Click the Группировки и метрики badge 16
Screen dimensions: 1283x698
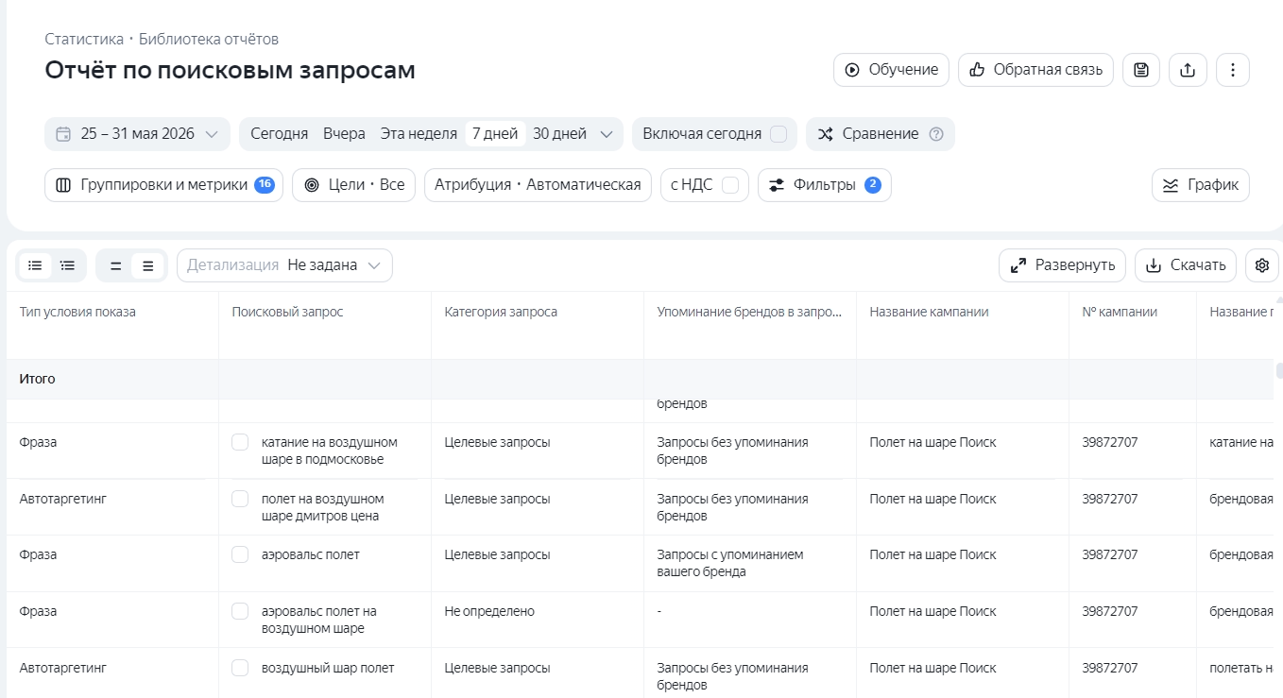(265, 185)
